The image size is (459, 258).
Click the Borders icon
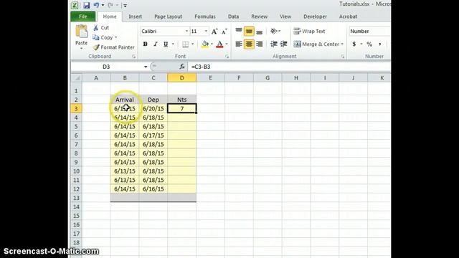185,44
